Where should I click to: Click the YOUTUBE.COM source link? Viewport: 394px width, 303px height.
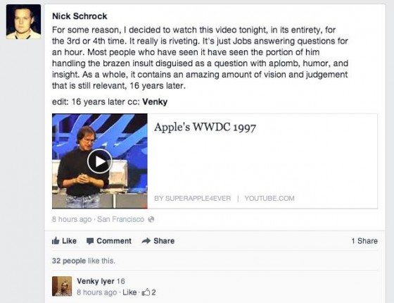point(269,198)
